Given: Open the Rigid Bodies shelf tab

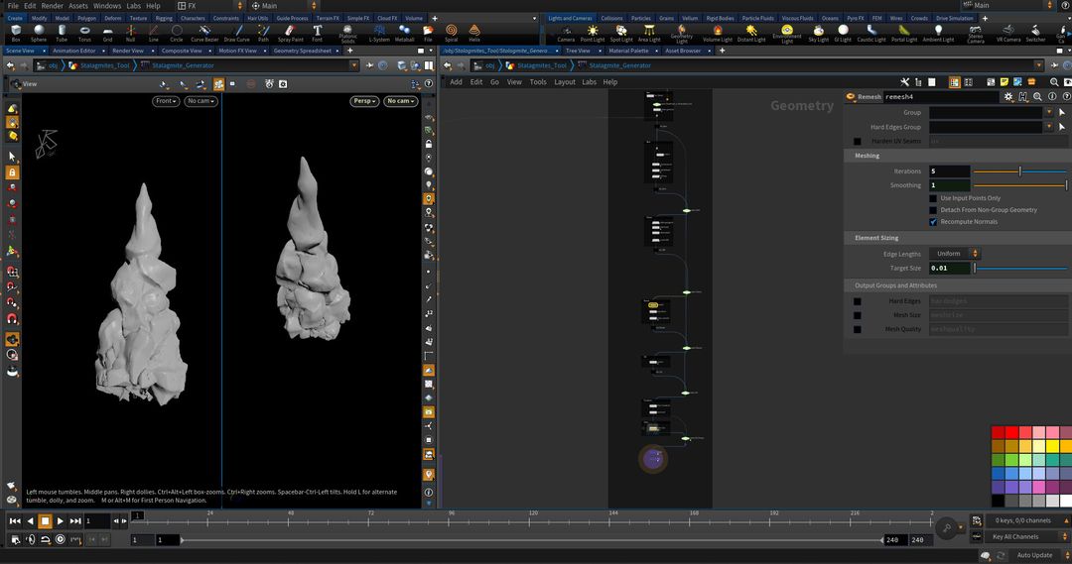Looking at the screenshot, I should pyautogui.click(x=720, y=19).
